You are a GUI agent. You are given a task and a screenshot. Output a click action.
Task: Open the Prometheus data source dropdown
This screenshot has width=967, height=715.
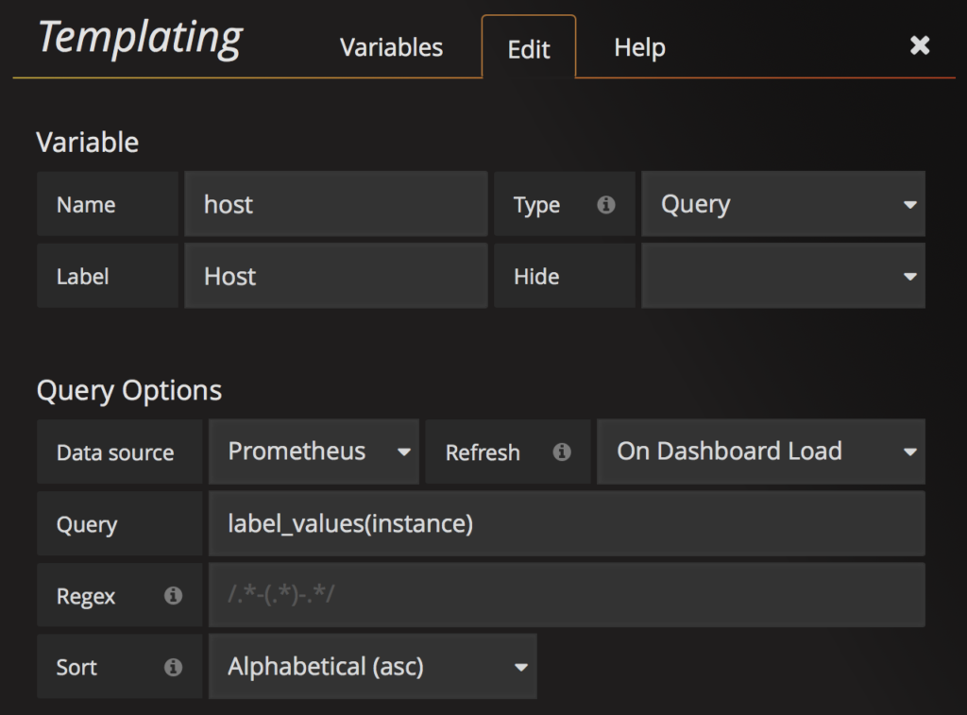[312, 451]
